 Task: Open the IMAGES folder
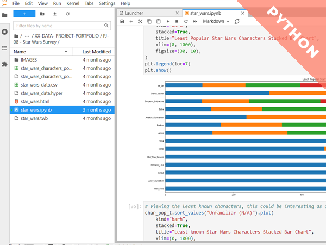click(62, 60)
